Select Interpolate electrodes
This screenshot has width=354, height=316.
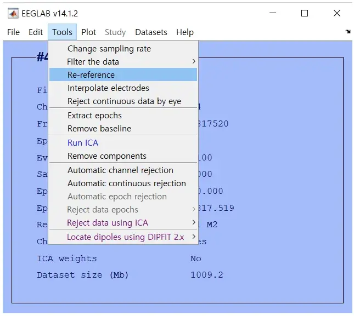click(108, 88)
